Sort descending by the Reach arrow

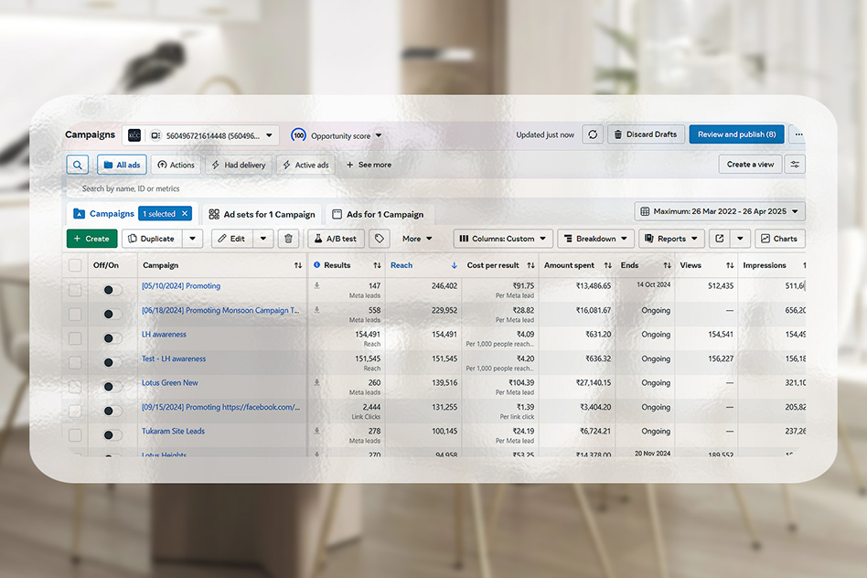click(x=454, y=265)
